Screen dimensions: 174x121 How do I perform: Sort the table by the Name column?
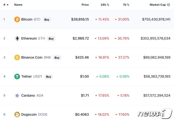pyautogui.click(x=18, y=5)
